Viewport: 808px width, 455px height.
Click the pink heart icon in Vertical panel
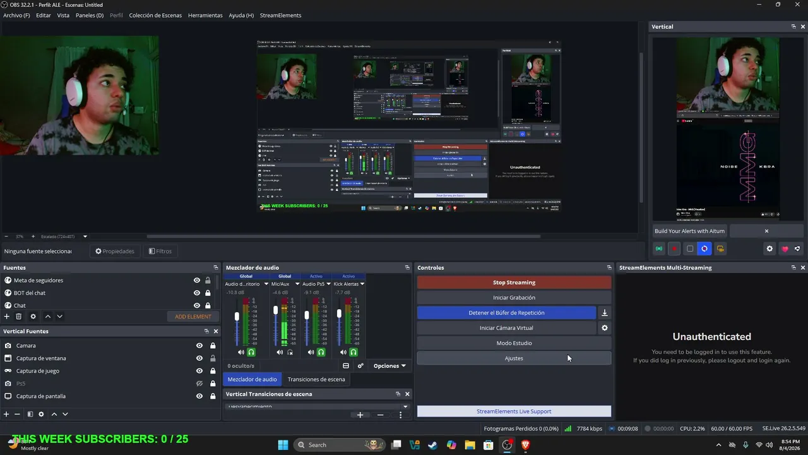(785, 249)
